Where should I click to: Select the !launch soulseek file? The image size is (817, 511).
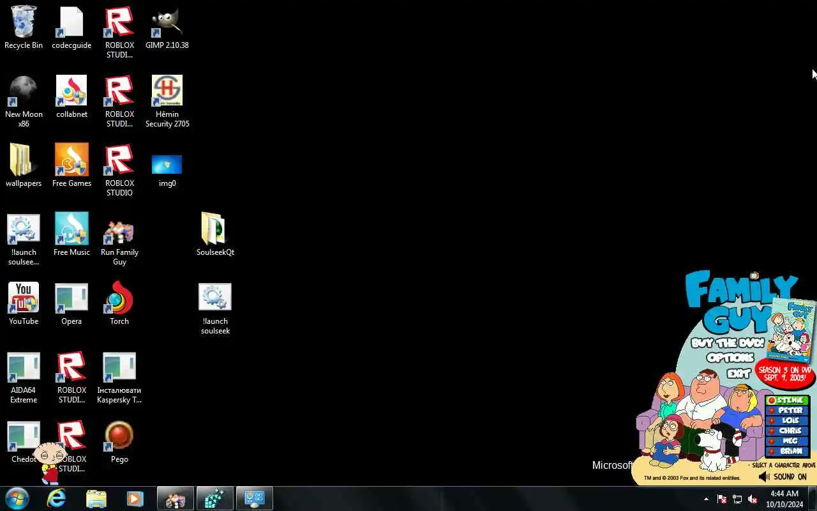[215, 309]
